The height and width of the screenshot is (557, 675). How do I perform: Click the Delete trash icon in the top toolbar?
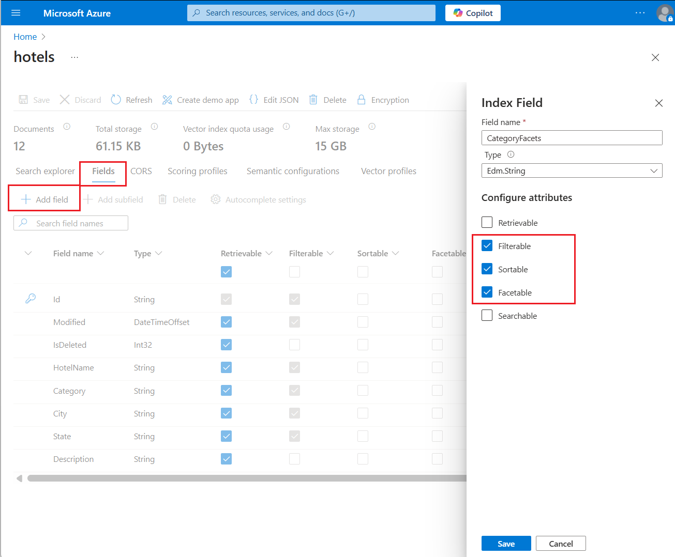click(313, 100)
